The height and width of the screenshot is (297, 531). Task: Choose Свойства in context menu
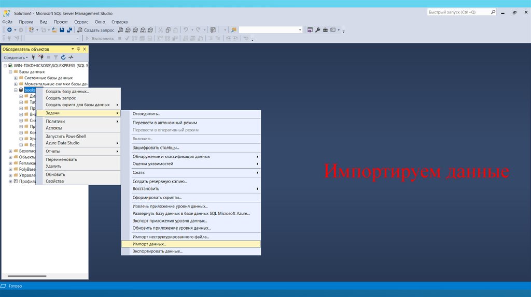(x=78, y=181)
